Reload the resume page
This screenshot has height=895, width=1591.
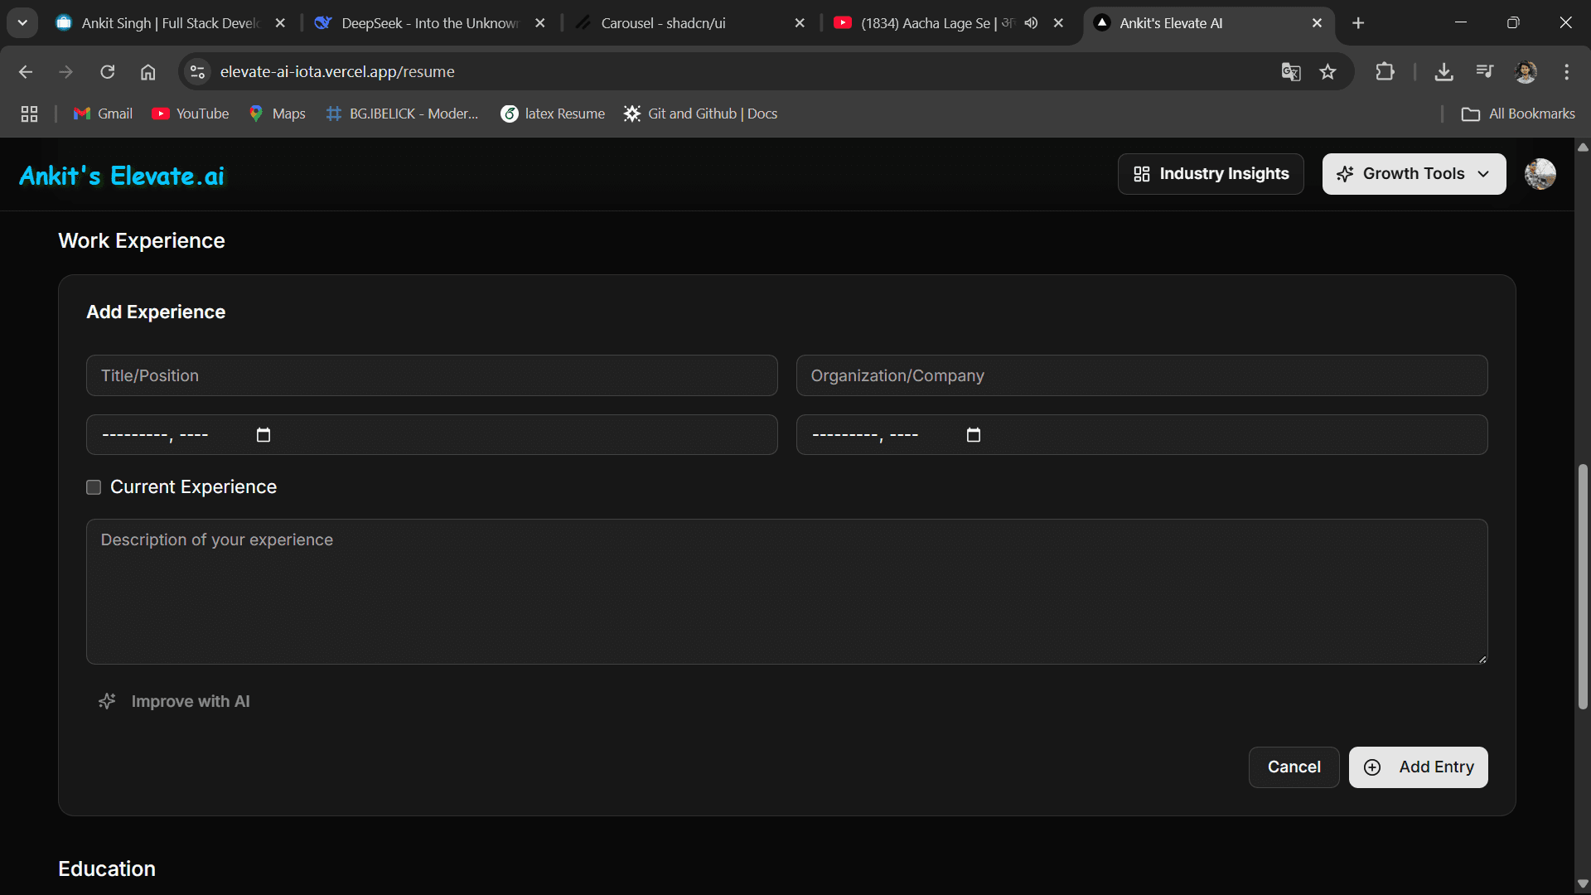tap(108, 72)
